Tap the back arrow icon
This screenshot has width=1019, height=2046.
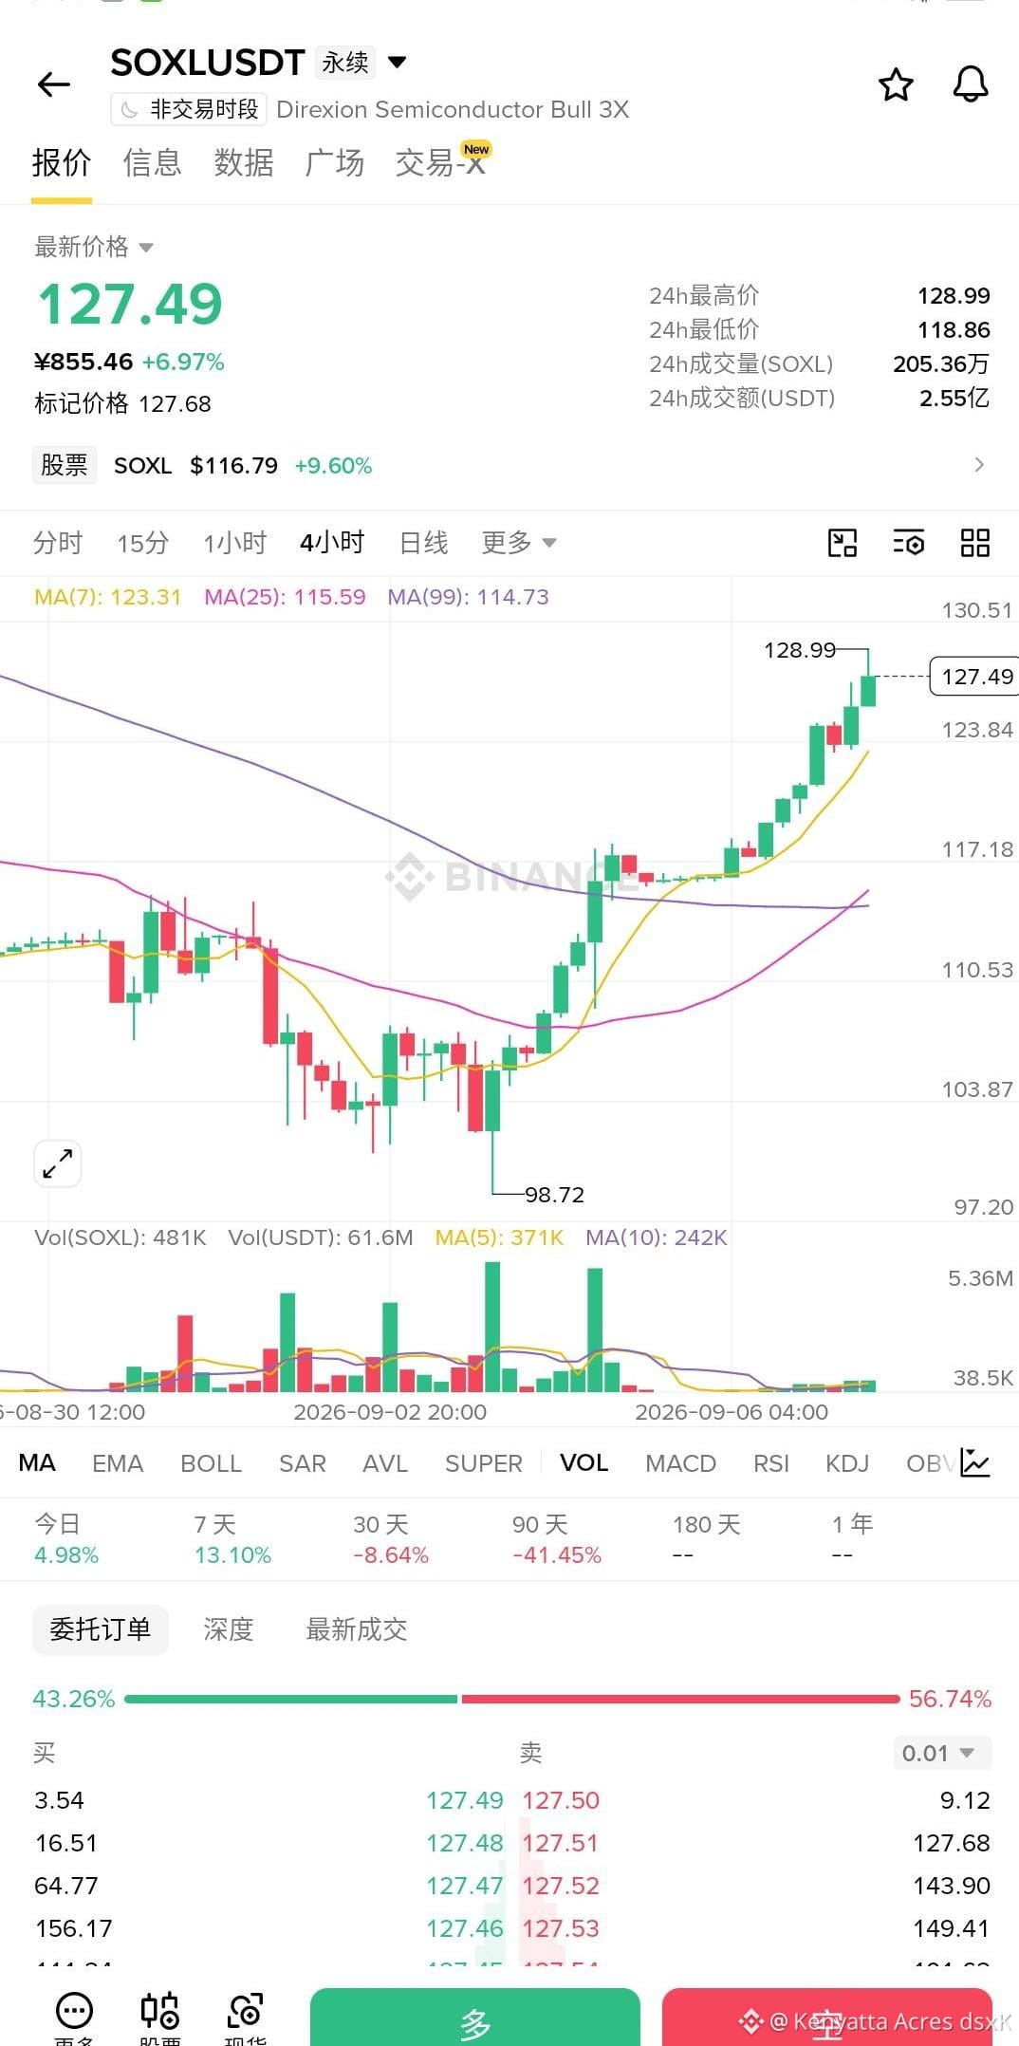coord(54,85)
